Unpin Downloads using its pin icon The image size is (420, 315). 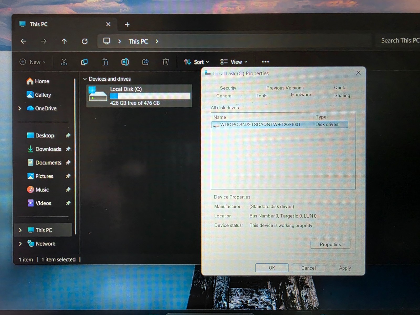click(x=68, y=149)
